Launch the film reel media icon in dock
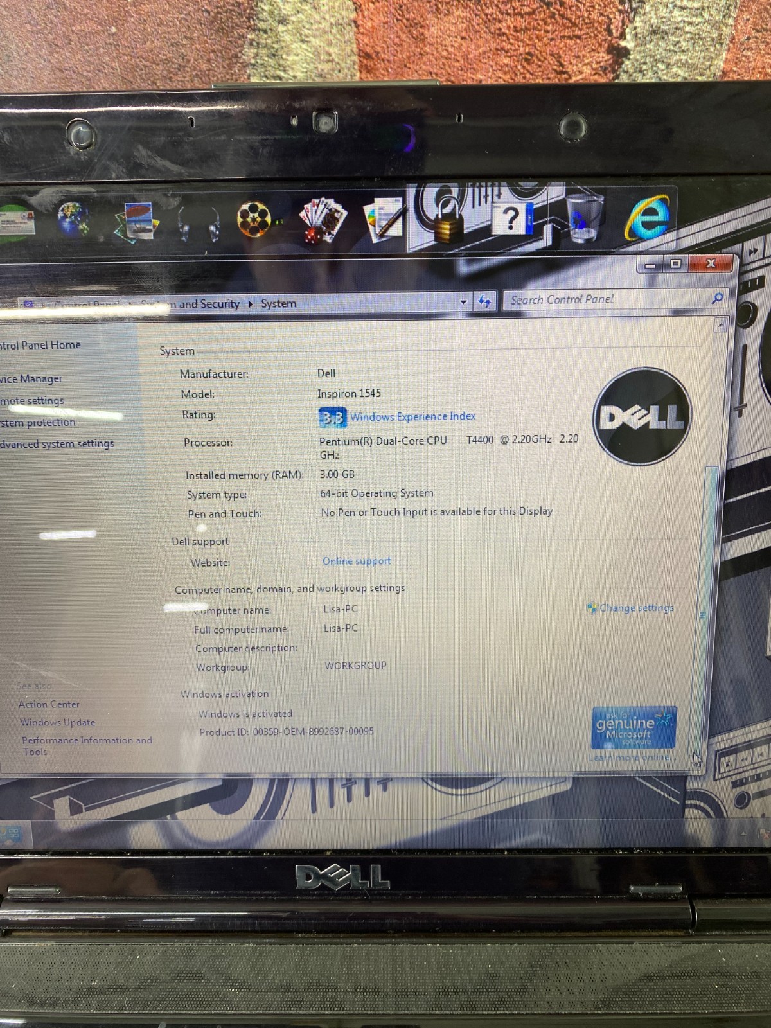Viewport: 771px width, 1028px height. click(x=254, y=220)
